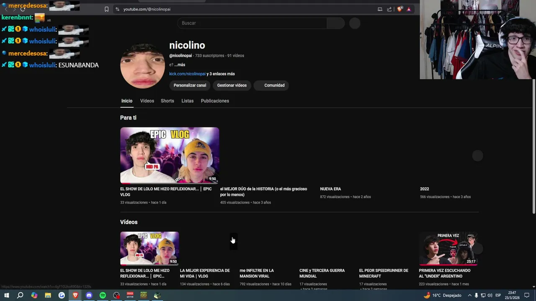The image size is (536, 301).
Task: Open the PRIMERA VEZ video thumbnail
Action: pos(448,249)
